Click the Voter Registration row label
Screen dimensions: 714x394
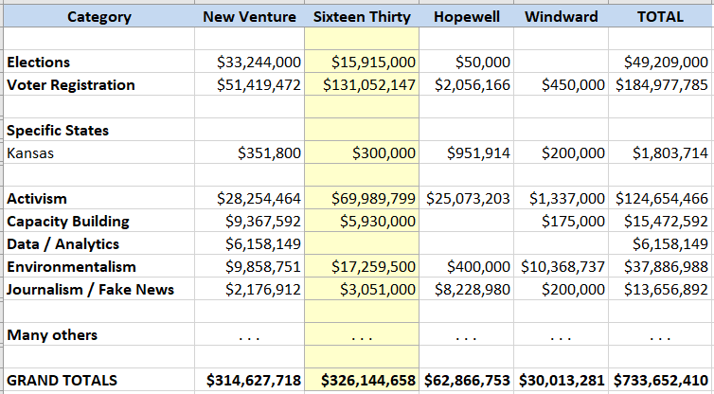pos(71,84)
